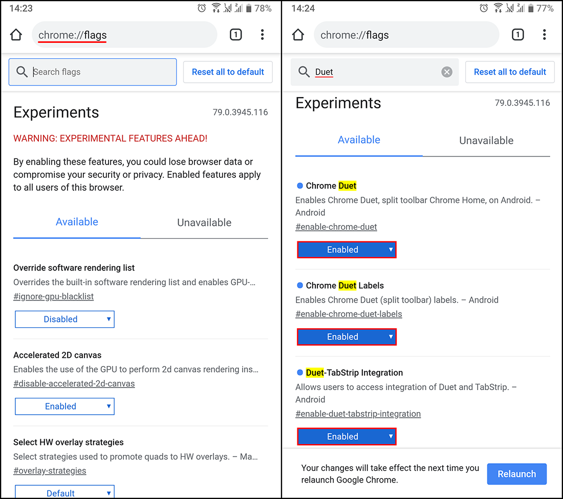Focus the search field containing Duet
Viewport: 563px width, 499px height.
375,72
